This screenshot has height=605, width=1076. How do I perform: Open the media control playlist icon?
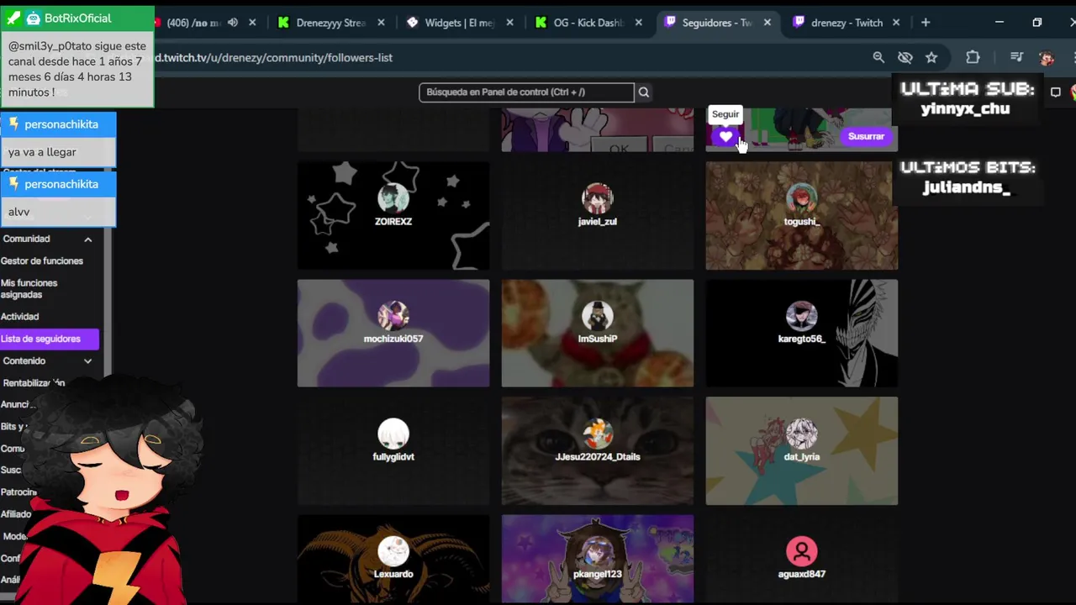pos(1016,57)
